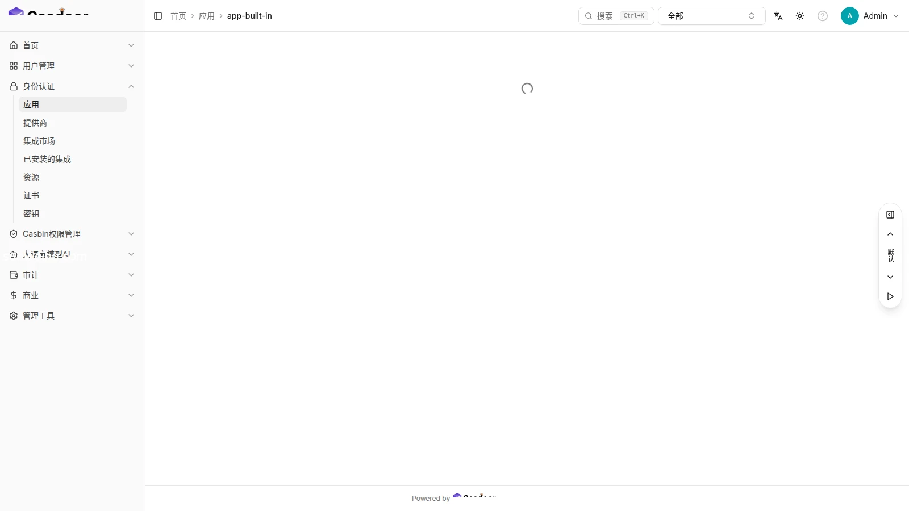Select 应用 in the sidebar
909x511 pixels.
[x=73, y=104]
